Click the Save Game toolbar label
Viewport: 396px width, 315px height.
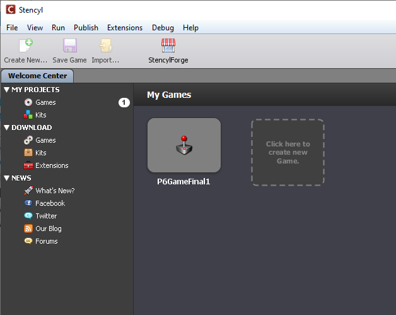pos(70,60)
